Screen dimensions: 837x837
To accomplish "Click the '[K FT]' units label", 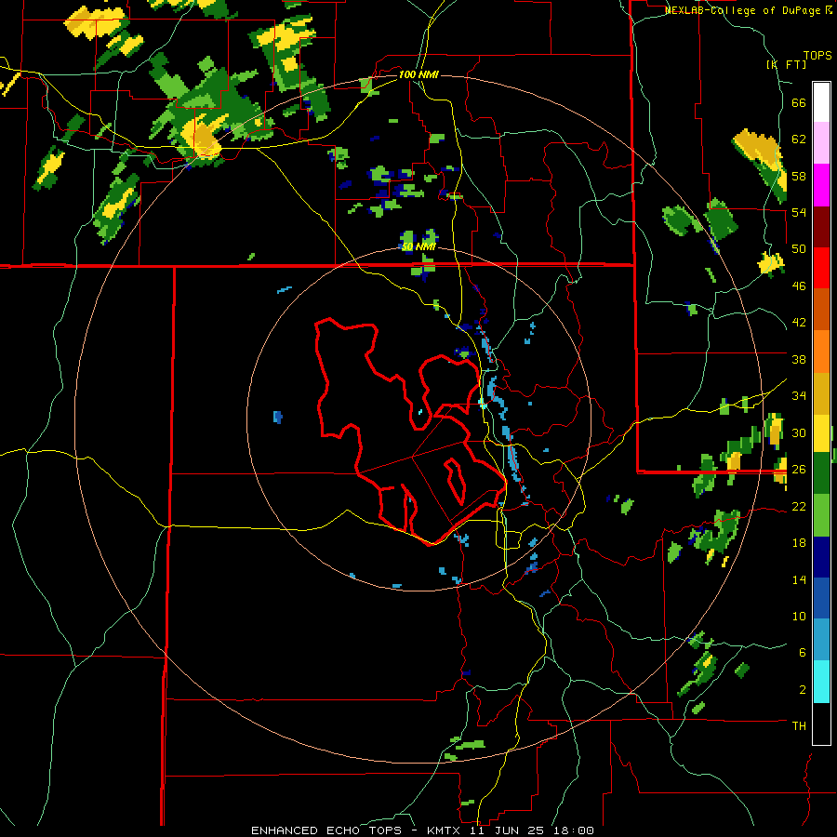I will 786,64.
